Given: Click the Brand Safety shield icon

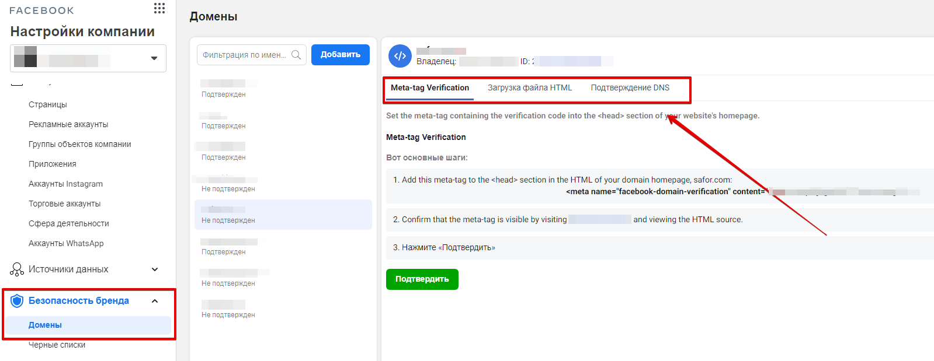Looking at the screenshot, I should tap(17, 301).
